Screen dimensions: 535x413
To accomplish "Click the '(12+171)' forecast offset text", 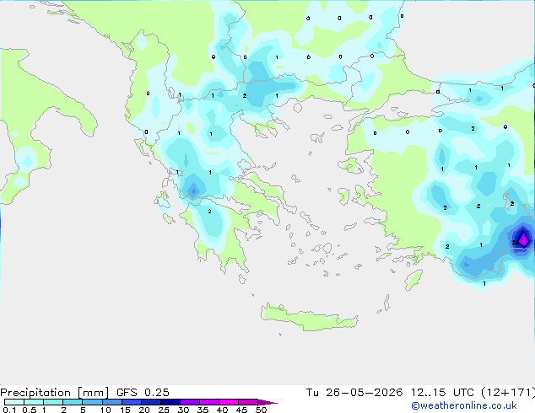I will coord(508,393).
